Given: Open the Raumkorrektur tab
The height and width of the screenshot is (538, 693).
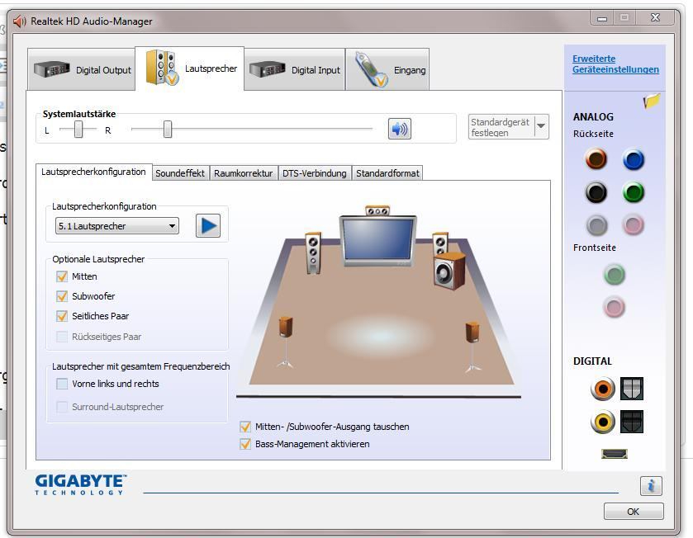Looking at the screenshot, I should point(244,173).
